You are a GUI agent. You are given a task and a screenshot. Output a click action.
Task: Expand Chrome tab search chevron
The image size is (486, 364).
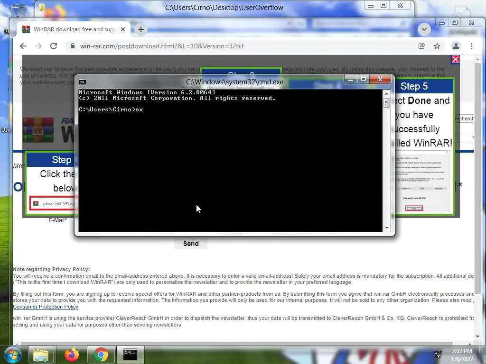pos(424,29)
